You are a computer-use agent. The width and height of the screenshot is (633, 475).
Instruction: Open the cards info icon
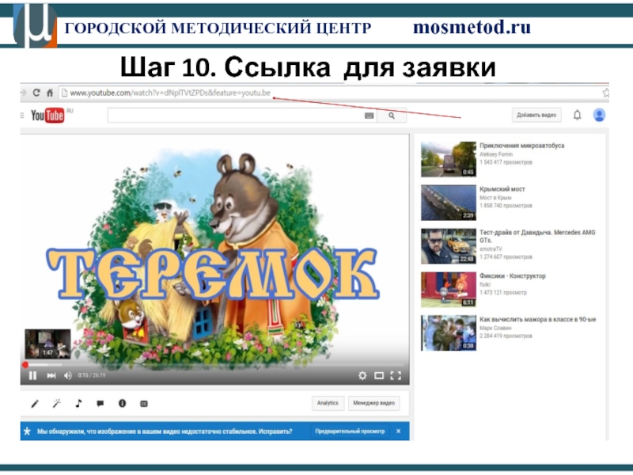[x=122, y=403]
